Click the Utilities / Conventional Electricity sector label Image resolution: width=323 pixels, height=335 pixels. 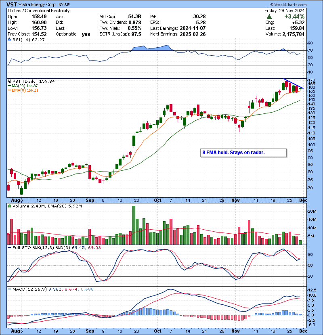39,10
